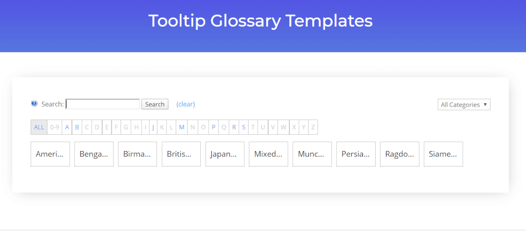Open the Siame... glossary term tile
The image size is (526, 231).
[443, 154]
